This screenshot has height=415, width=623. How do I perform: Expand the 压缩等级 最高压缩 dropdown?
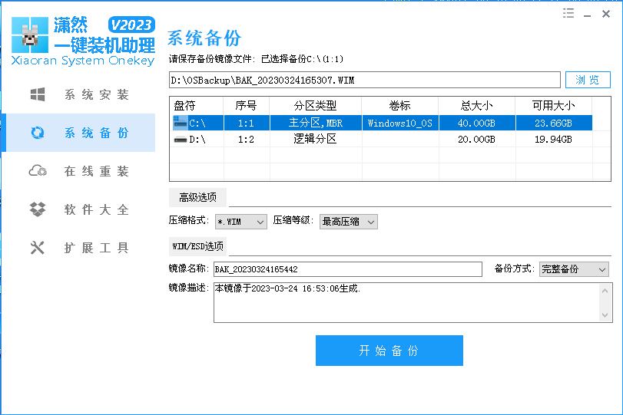coord(348,222)
